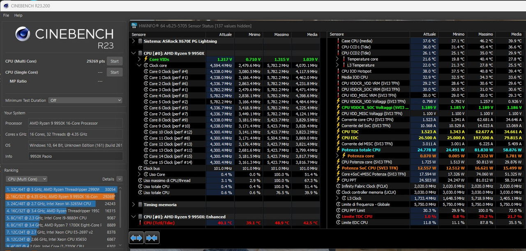Click thermometer icon beside Media IOD CPU

click(x=338, y=77)
